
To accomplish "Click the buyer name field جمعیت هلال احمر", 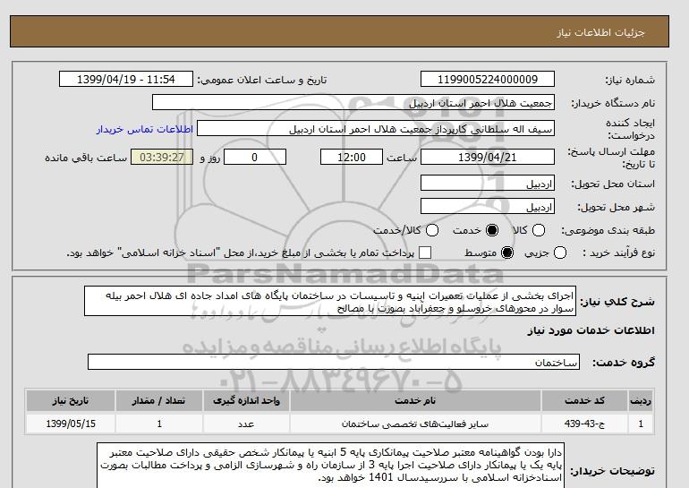I will tap(353, 102).
